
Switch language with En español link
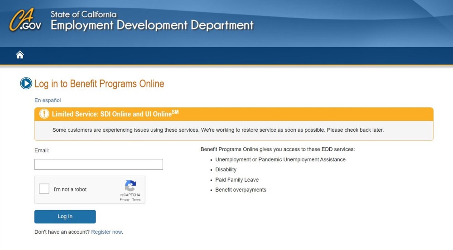click(x=48, y=101)
